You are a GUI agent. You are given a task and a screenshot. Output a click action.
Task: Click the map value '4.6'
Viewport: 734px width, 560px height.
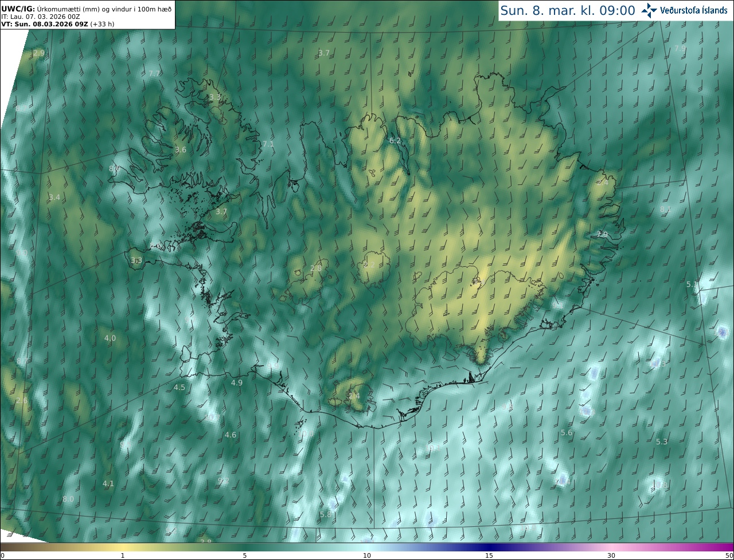point(231,435)
